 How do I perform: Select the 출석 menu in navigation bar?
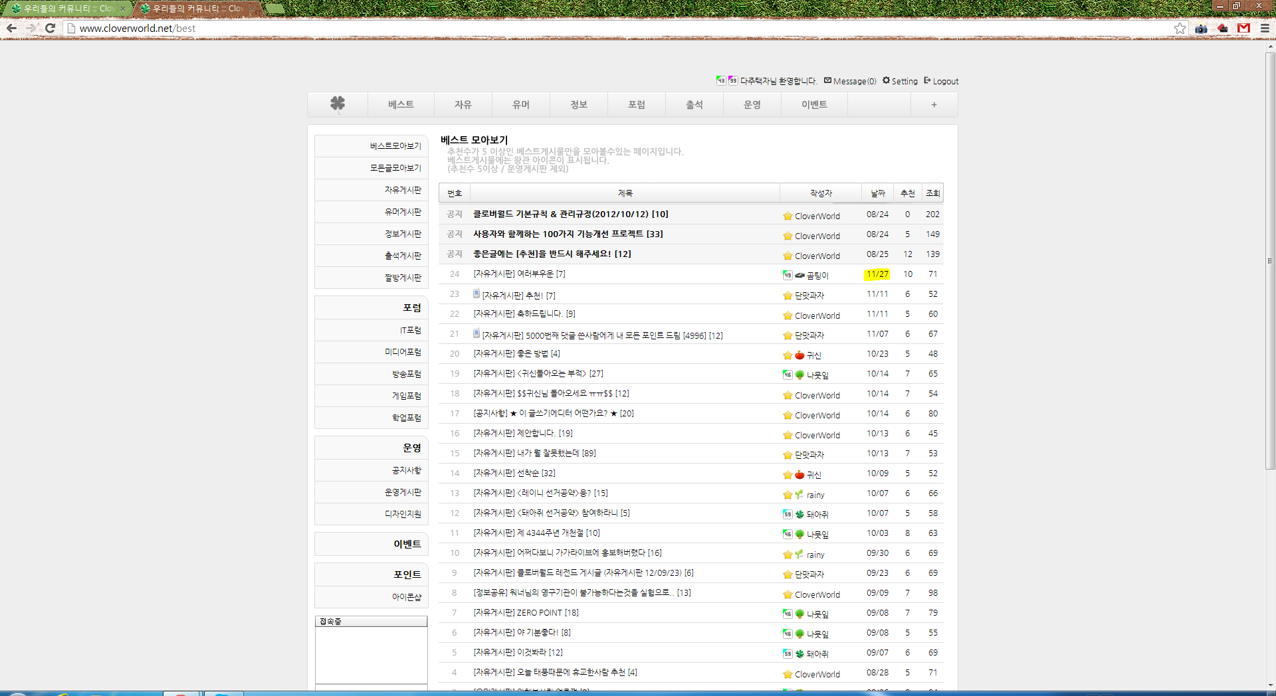[694, 104]
